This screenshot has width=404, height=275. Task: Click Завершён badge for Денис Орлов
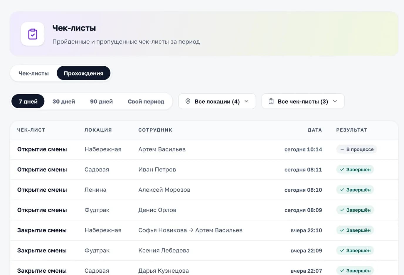(x=355, y=210)
